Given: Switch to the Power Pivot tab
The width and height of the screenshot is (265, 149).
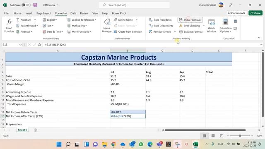Looking at the screenshot, I should tap(119, 13).
